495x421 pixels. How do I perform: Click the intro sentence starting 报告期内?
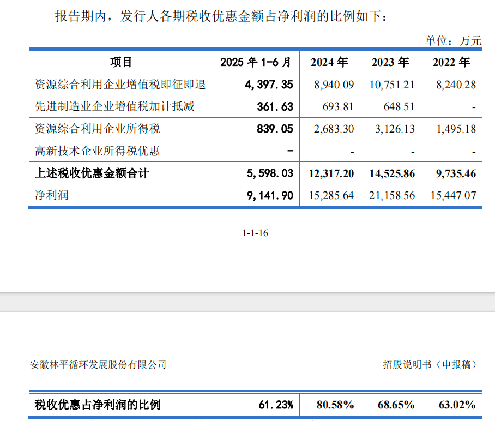click(221, 16)
